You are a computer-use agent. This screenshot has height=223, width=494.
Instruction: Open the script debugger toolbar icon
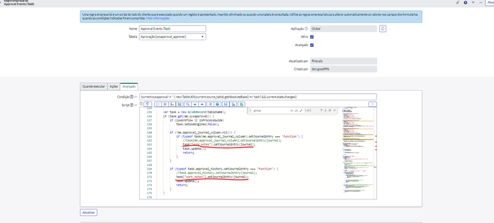(233, 104)
